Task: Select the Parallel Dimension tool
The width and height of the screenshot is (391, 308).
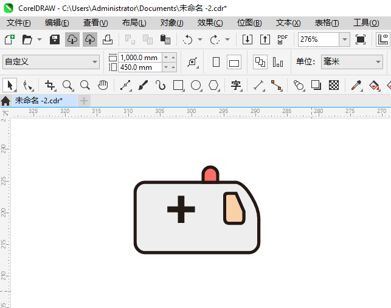Action: (259, 85)
